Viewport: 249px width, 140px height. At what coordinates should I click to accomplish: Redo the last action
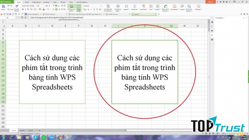19,14
